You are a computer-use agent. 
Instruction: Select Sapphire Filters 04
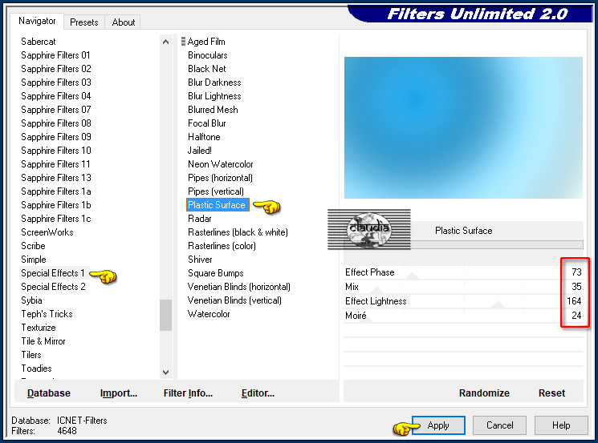[x=56, y=96]
